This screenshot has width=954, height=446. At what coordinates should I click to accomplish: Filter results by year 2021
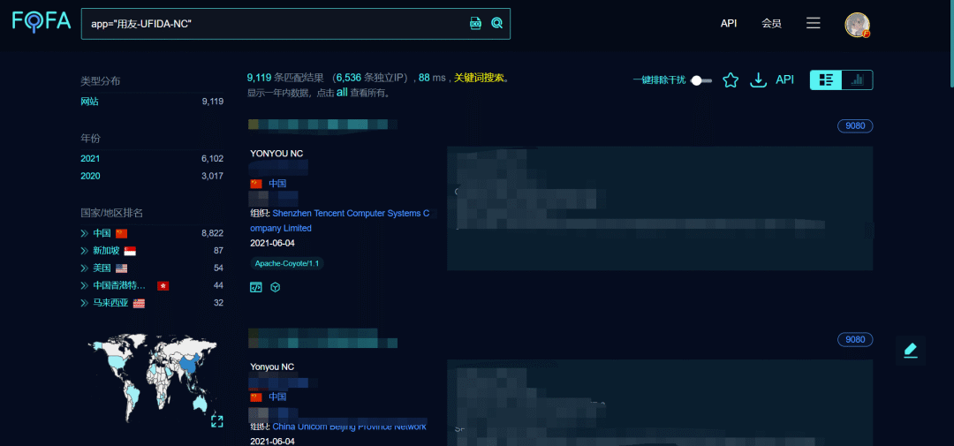[90, 158]
